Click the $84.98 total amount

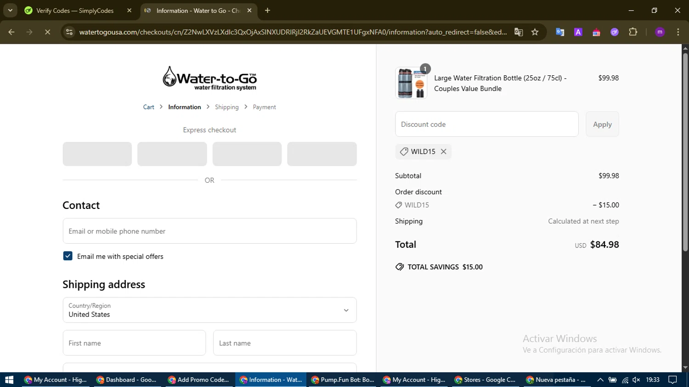[604, 245]
